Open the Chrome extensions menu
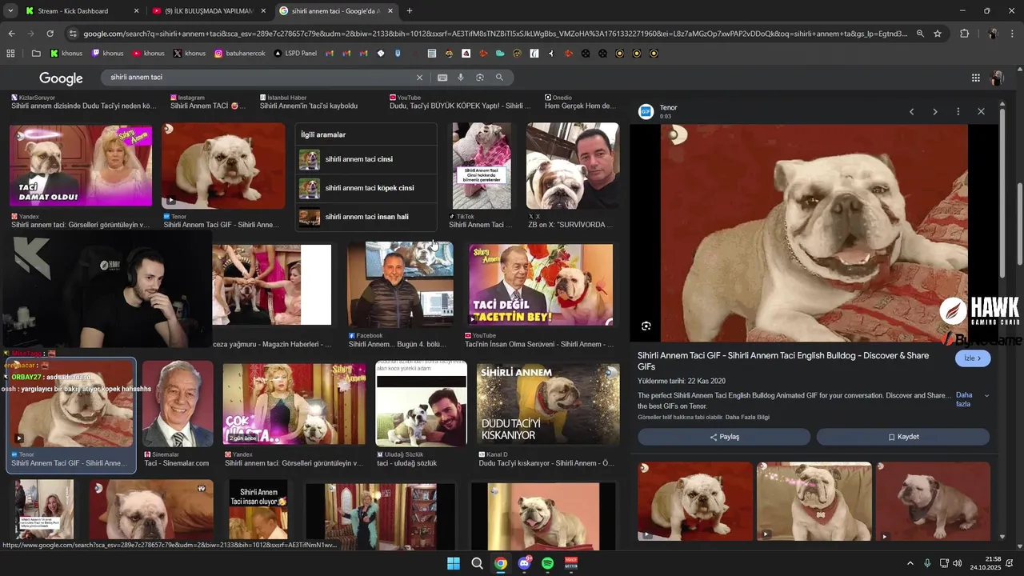This screenshot has height=576, width=1024. (x=964, y=34)
